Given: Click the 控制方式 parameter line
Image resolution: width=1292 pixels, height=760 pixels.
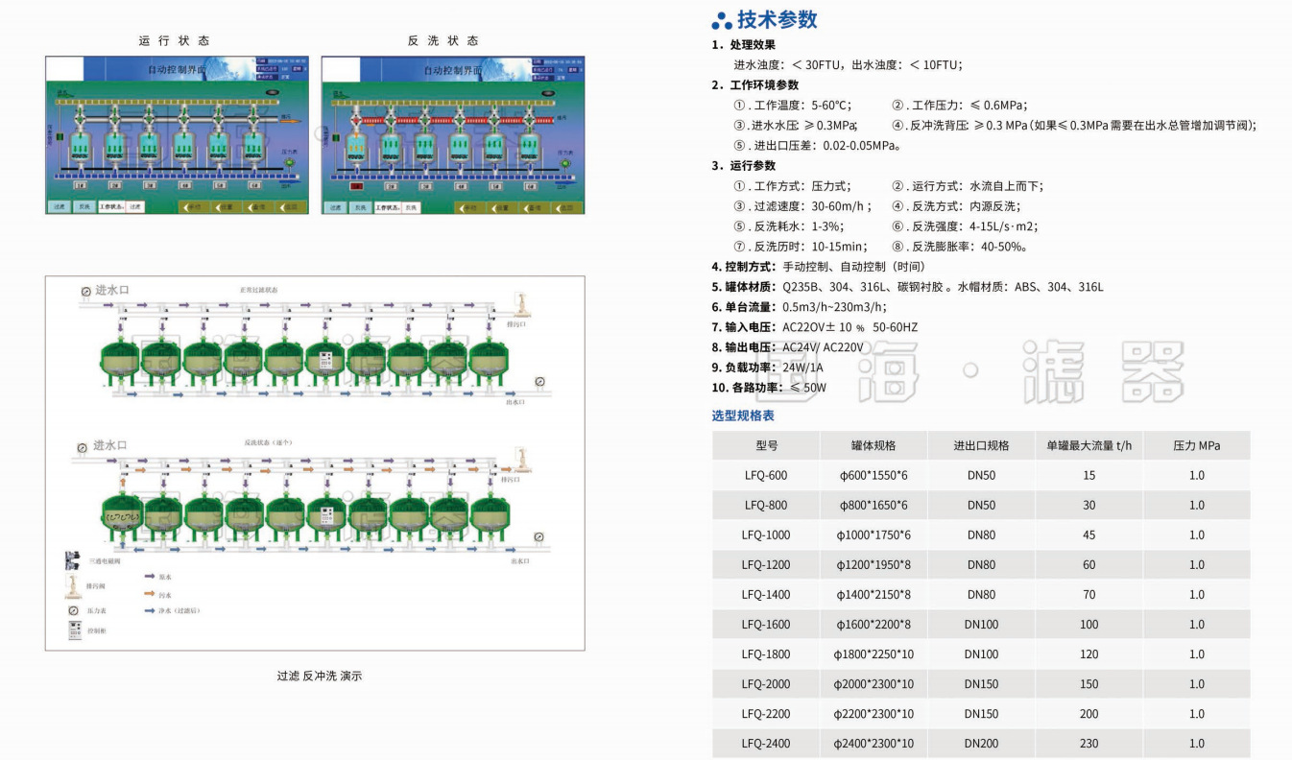Looking at the screenshot, I should (819, 267).
